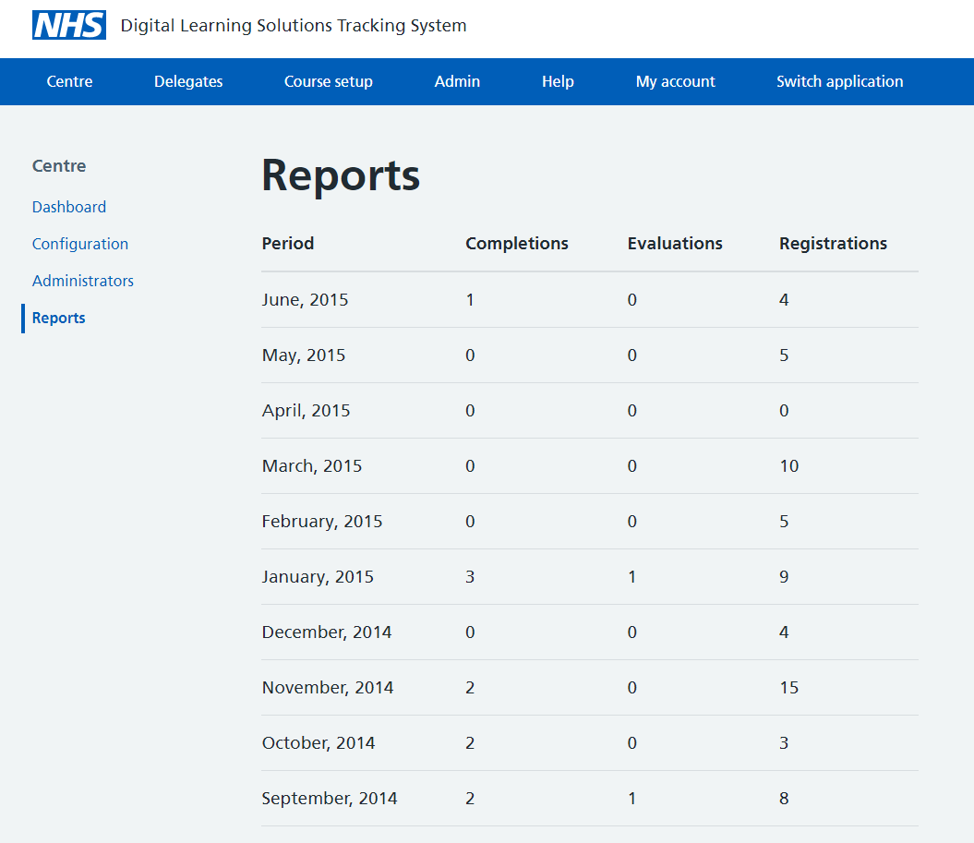Select the November, 2014 period cell
The width and height of the screenshot is (974, 843).
coord(328,688)
